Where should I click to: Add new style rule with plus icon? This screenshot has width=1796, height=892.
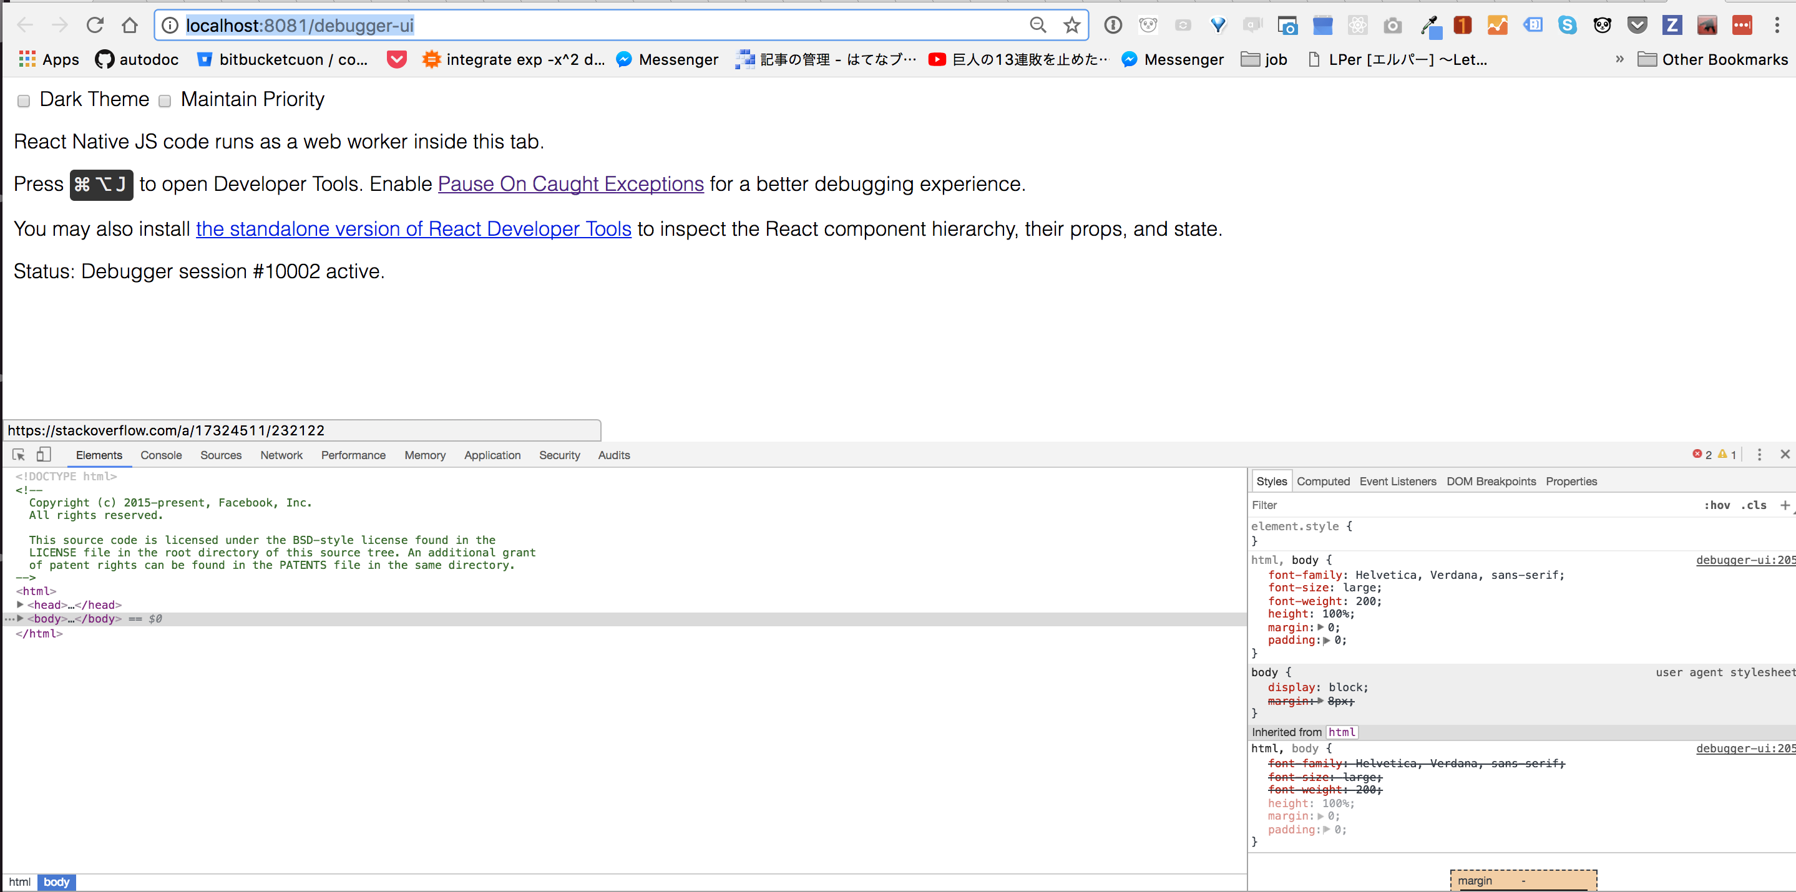tap(1784, 505)
